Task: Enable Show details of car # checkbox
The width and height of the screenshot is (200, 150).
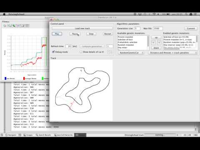Action: [x=81, y=52]
